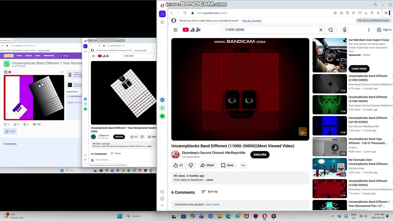Save the video to a playlist
This screenshot has width=393, height=221.
click(227, 165)
